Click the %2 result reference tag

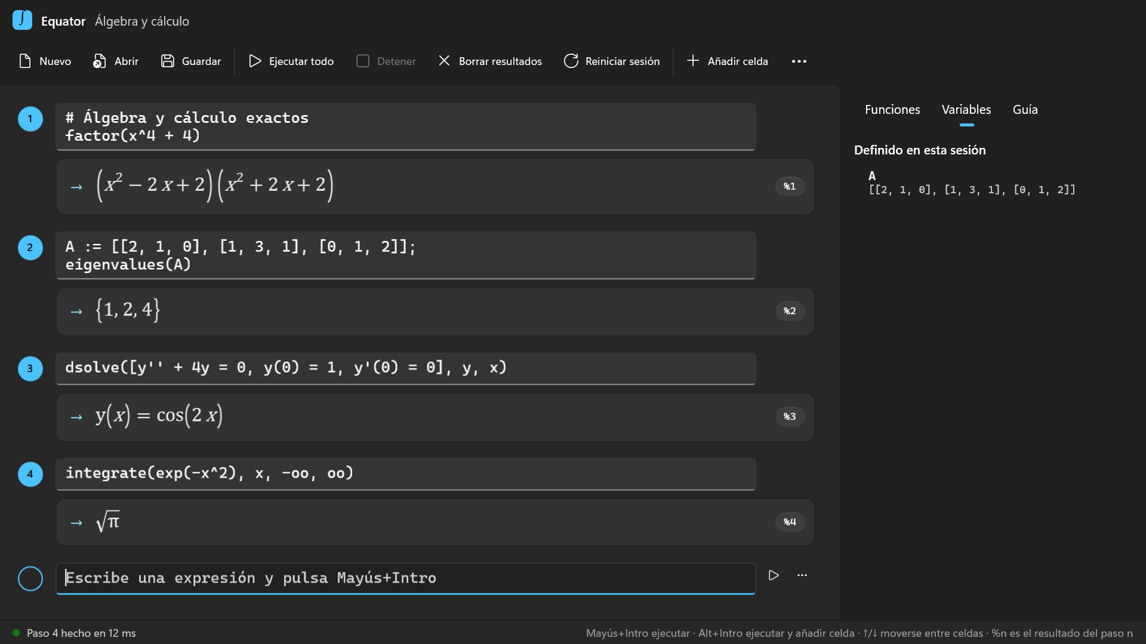pyautogui.click(x=790, y=311)
